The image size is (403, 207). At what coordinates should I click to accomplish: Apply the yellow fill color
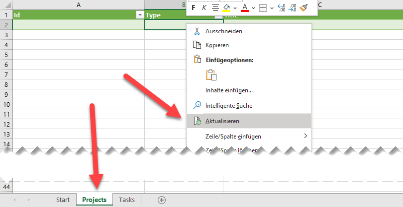(227, 7)
